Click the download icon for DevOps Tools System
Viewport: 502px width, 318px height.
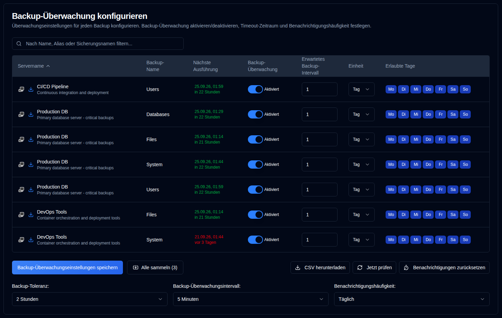click(x=31, y=240)
